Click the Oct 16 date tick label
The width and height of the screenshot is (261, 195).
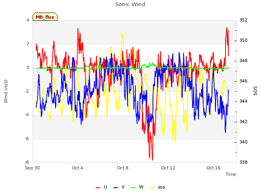click(213, 168)
